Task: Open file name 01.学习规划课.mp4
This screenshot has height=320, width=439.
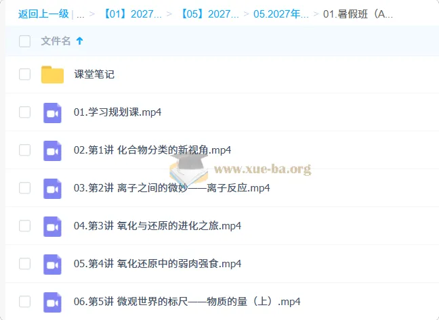Action: click(x=118, y=112)
